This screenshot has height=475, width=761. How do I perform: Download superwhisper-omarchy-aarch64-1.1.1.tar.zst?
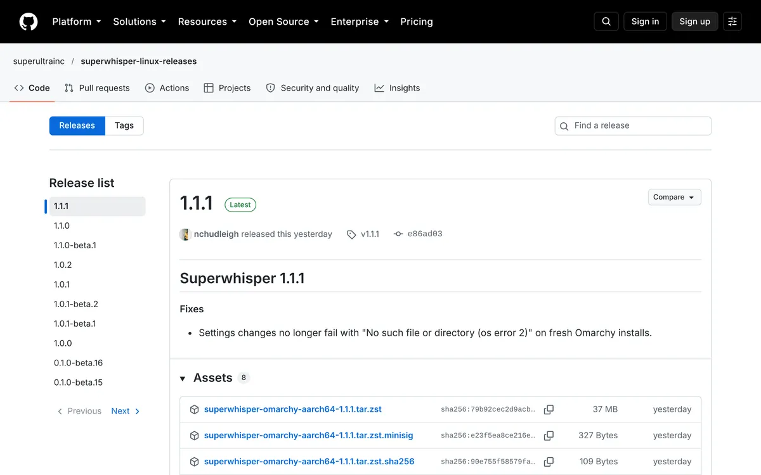[x=293, y=410]
